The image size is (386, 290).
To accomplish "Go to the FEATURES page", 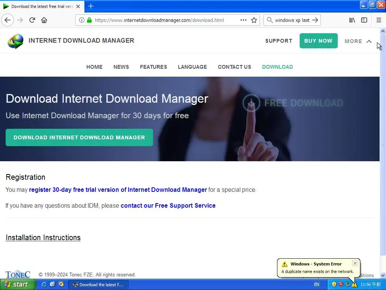I will pos(153,67).
